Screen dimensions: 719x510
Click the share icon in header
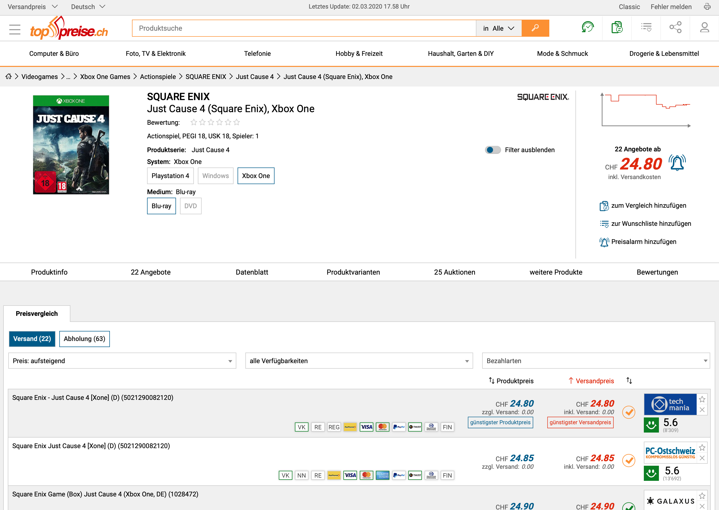coord(675,28)
